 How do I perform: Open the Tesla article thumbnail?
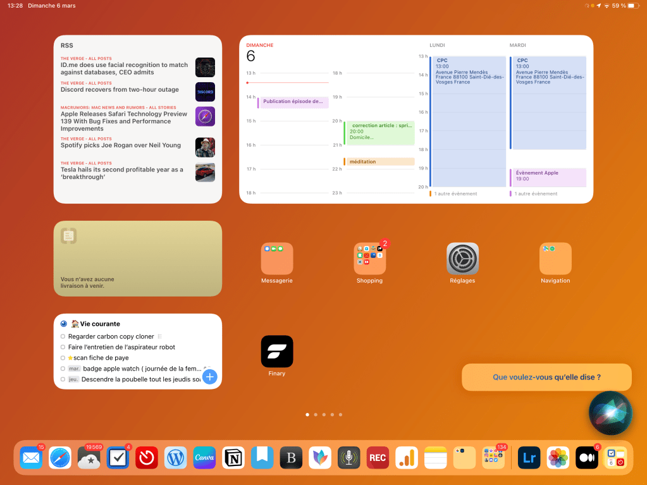[x=205, y=173]
